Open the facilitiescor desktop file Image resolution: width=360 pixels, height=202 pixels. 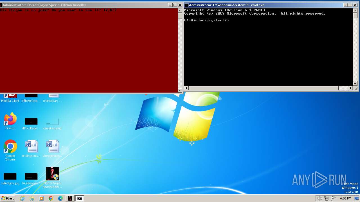[x=31, y=179]
